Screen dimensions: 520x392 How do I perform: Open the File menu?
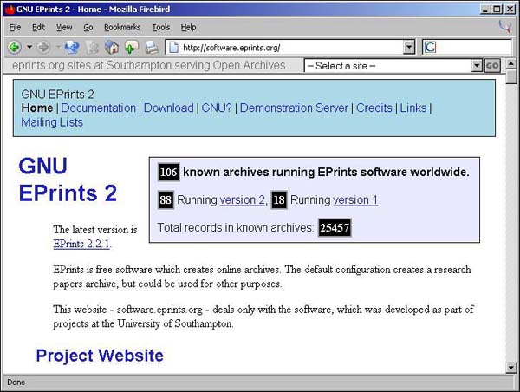[15, 27]
